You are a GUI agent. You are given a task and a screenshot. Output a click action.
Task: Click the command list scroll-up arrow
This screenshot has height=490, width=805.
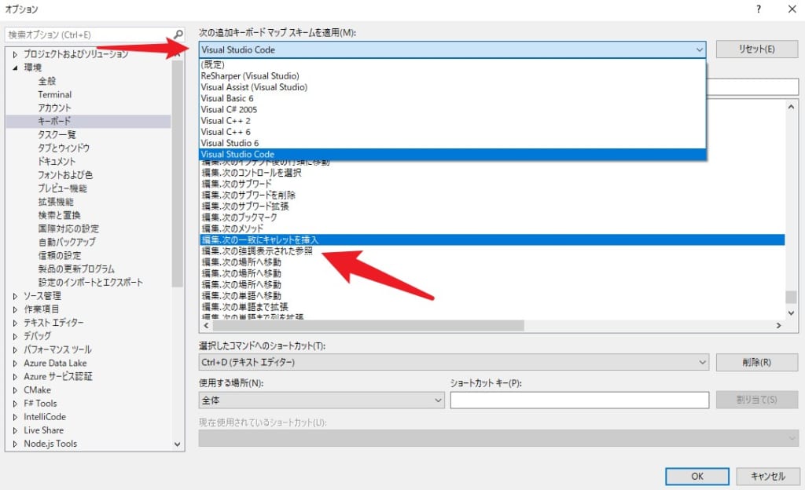coord(791,107)
